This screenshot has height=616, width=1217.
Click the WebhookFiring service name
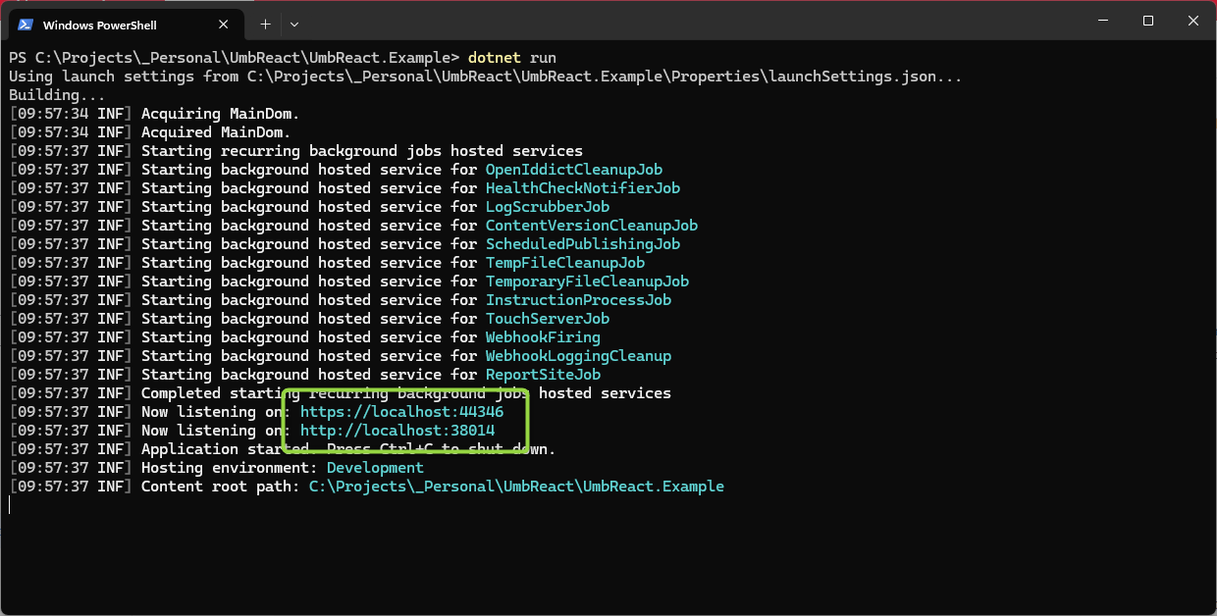click(x=543, y=337)
